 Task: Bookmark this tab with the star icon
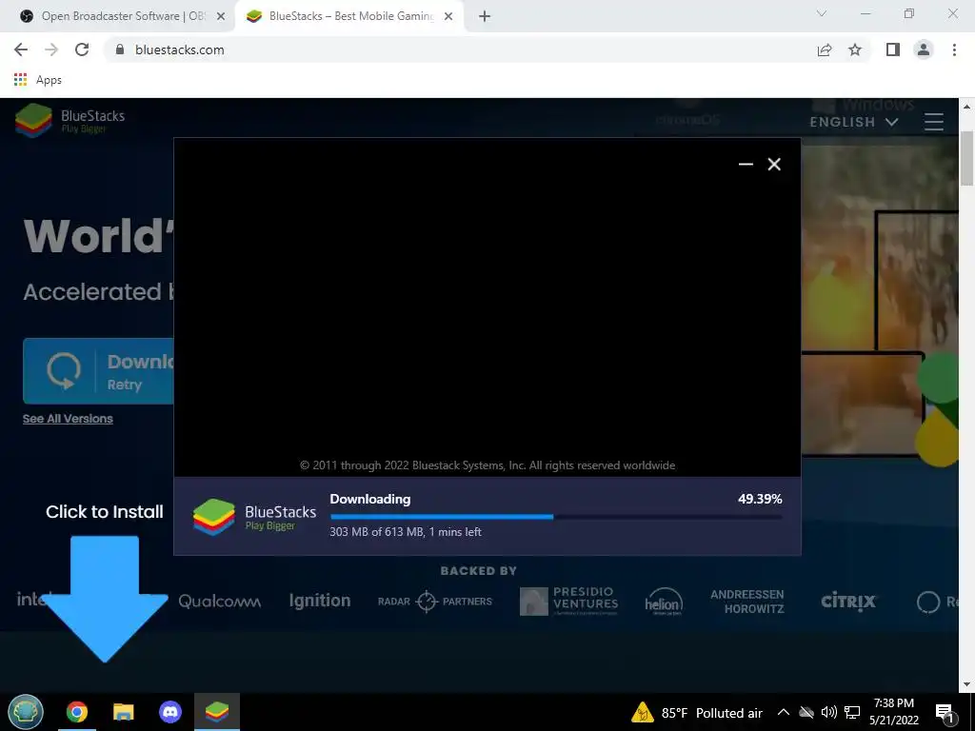coord(855,49)
